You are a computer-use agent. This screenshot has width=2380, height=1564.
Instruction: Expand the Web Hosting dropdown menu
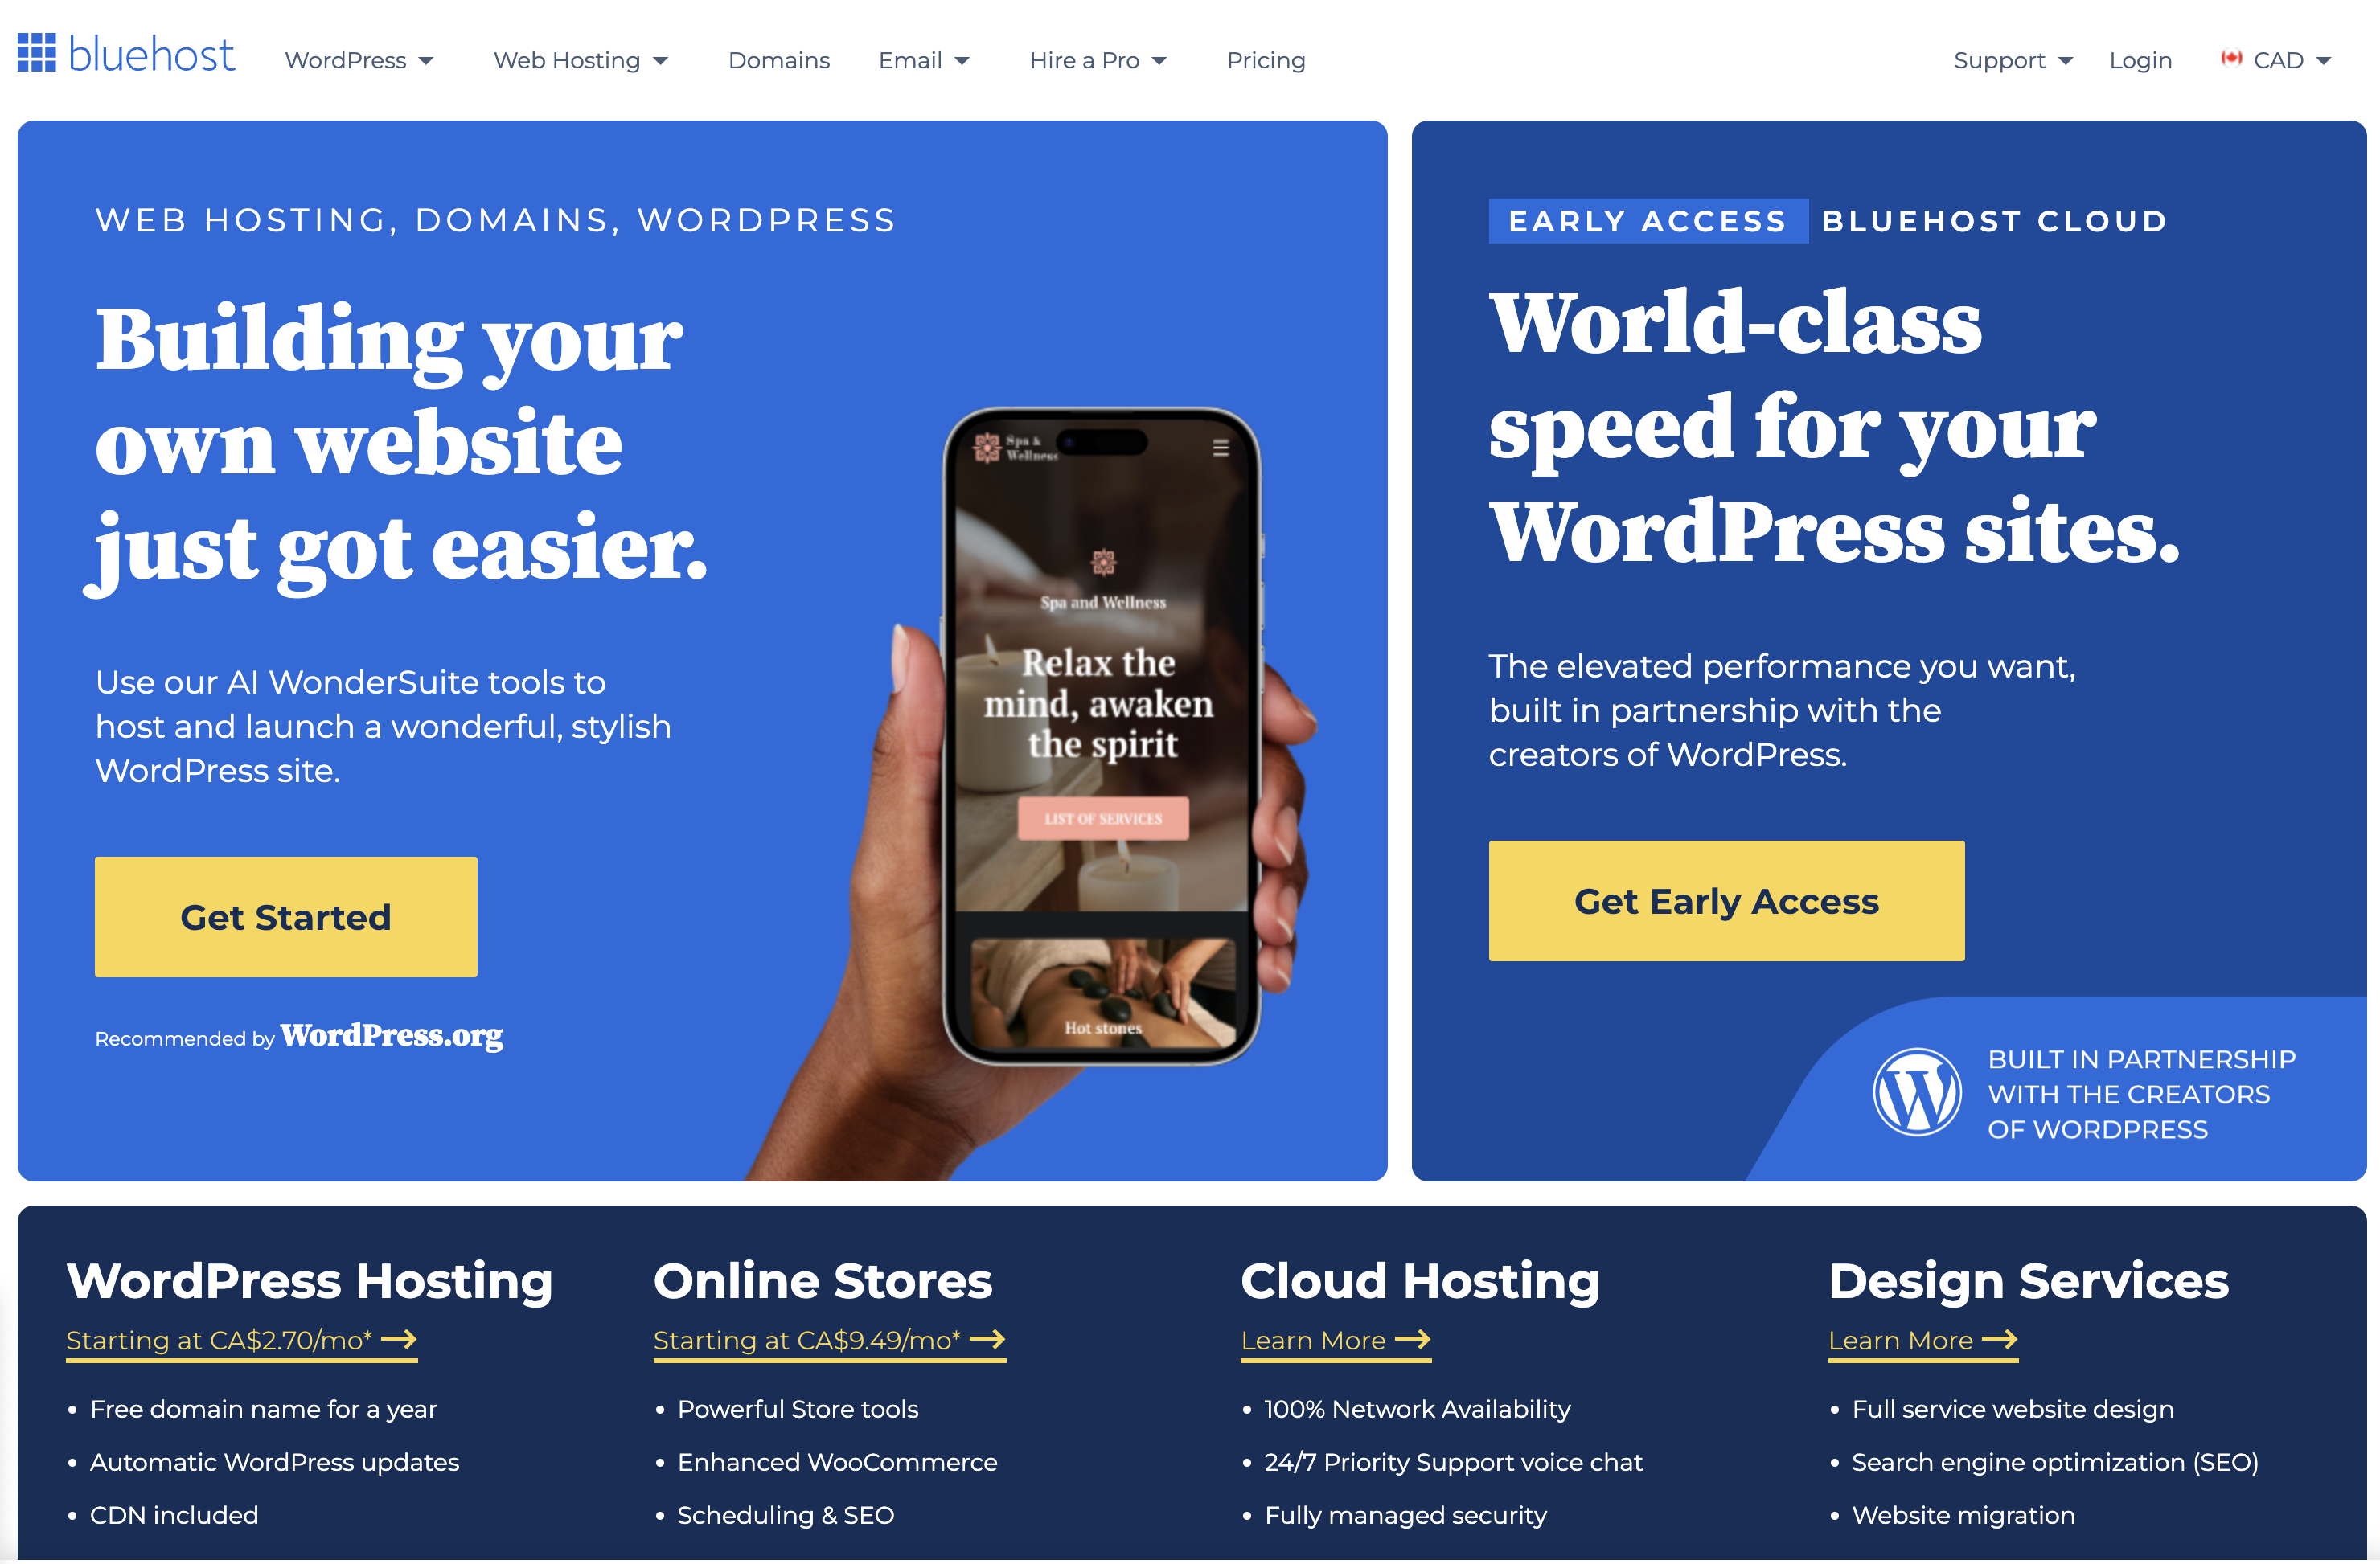[580, 59]
